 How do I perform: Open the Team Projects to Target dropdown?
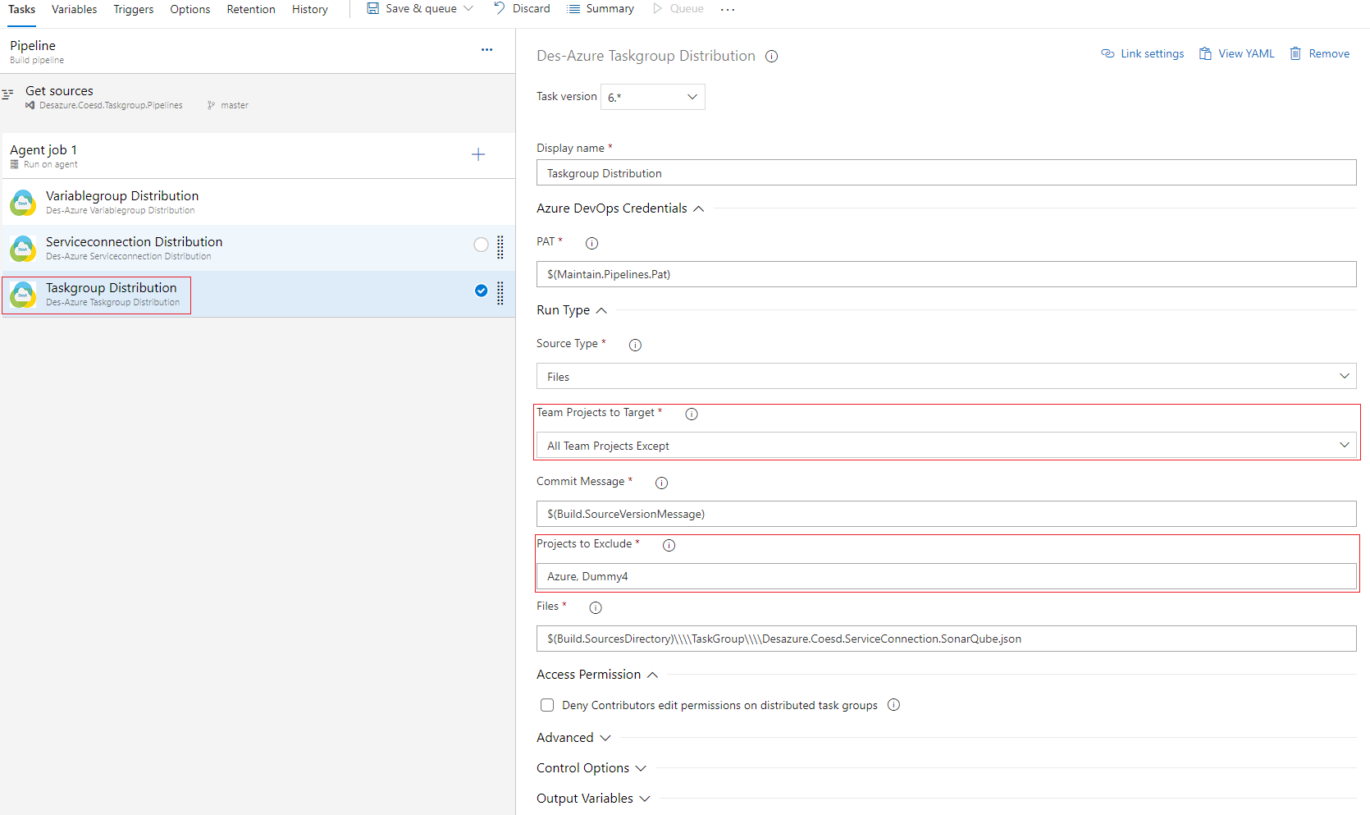click(x=946, y=445)
